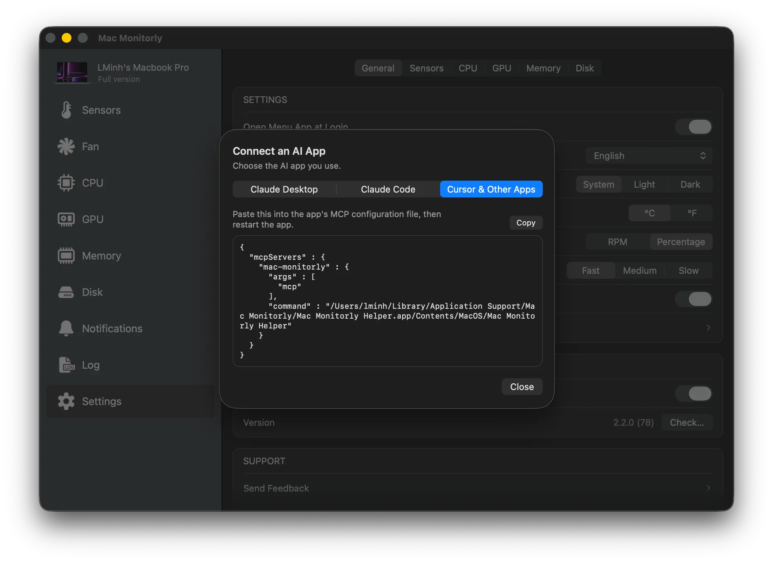This screenshot has width=773, height=563.
Task: Switch to Claude Code tab
Action: coord(388,189)
